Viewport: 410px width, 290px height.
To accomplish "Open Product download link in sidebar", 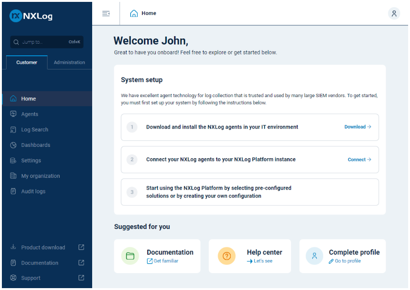I will (x=47, y=247).
